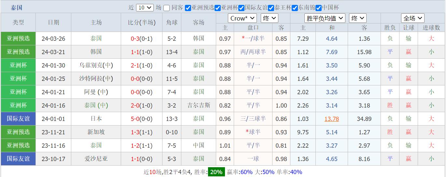
Task: Expand the 全场 full-time dropdown
Action: [412, 18]
